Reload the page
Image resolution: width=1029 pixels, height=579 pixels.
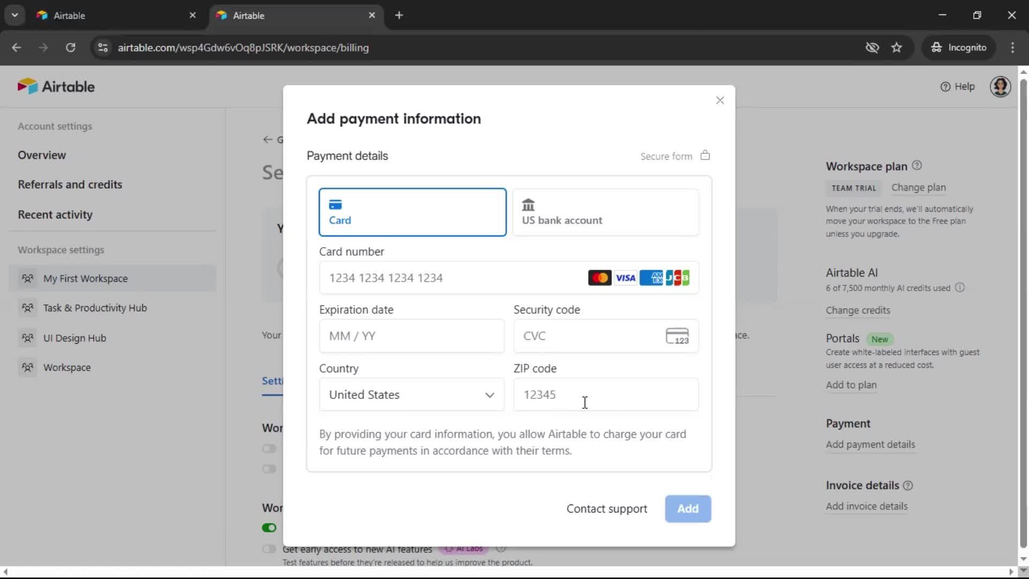tap(70, 47)
